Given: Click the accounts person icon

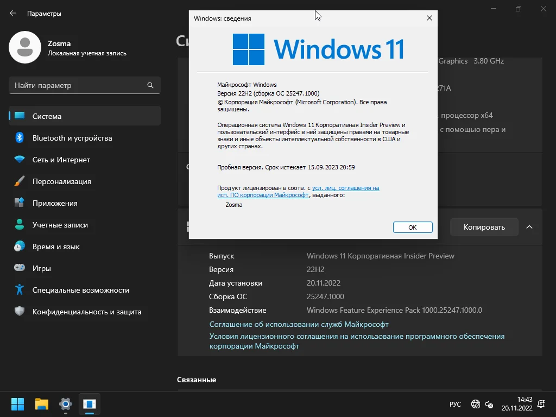Looking at the screenshot, I should click(20, 224).
